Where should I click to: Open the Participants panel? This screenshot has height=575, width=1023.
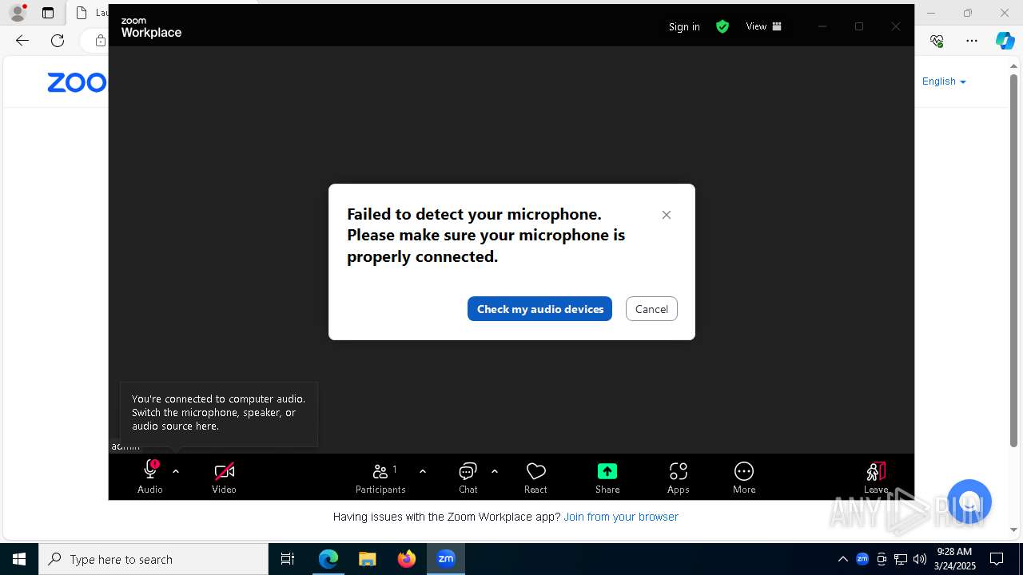click(x=380, y=478)
